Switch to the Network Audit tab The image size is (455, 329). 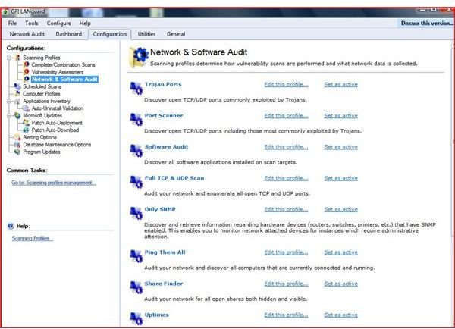(27, 34)
